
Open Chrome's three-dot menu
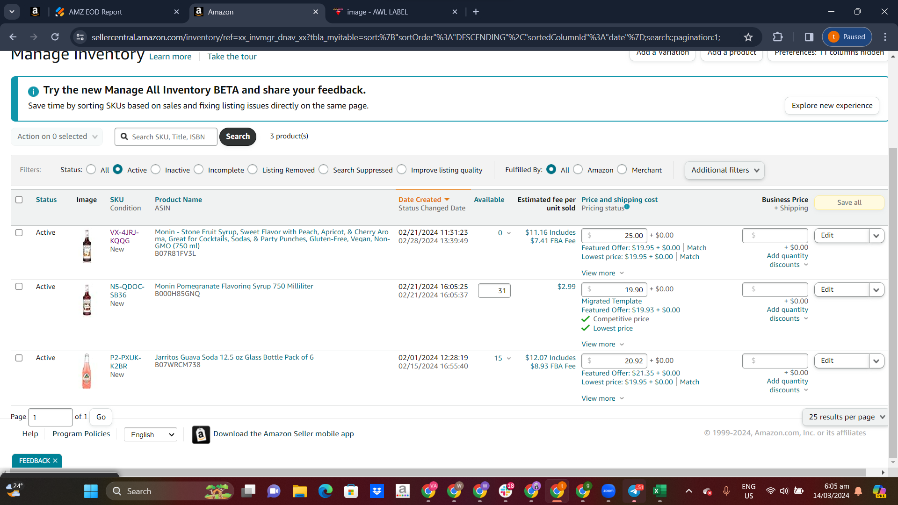coord(885,37)
